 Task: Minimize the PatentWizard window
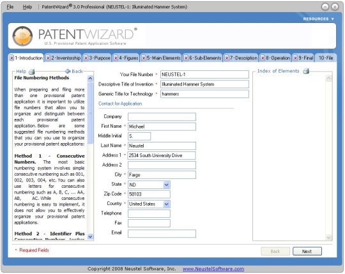pos(325,7)
